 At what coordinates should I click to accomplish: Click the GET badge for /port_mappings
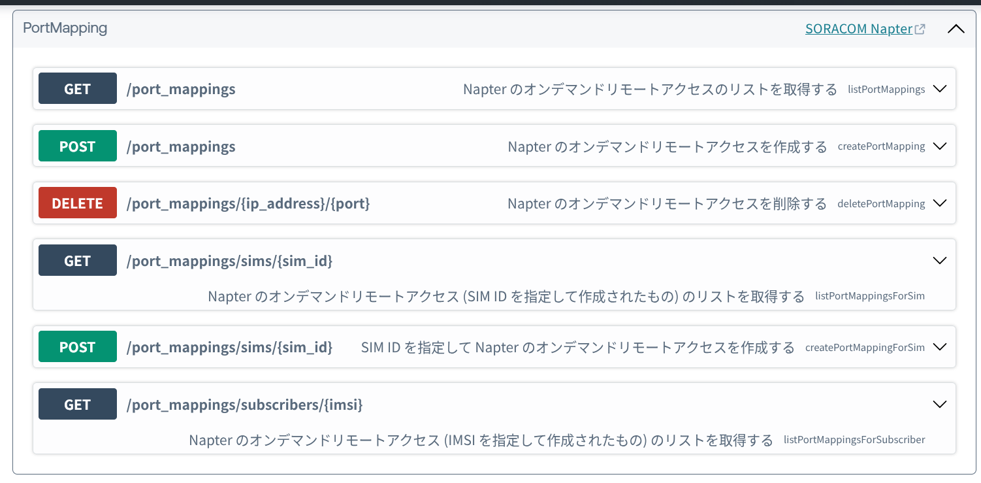pos(78,89)
